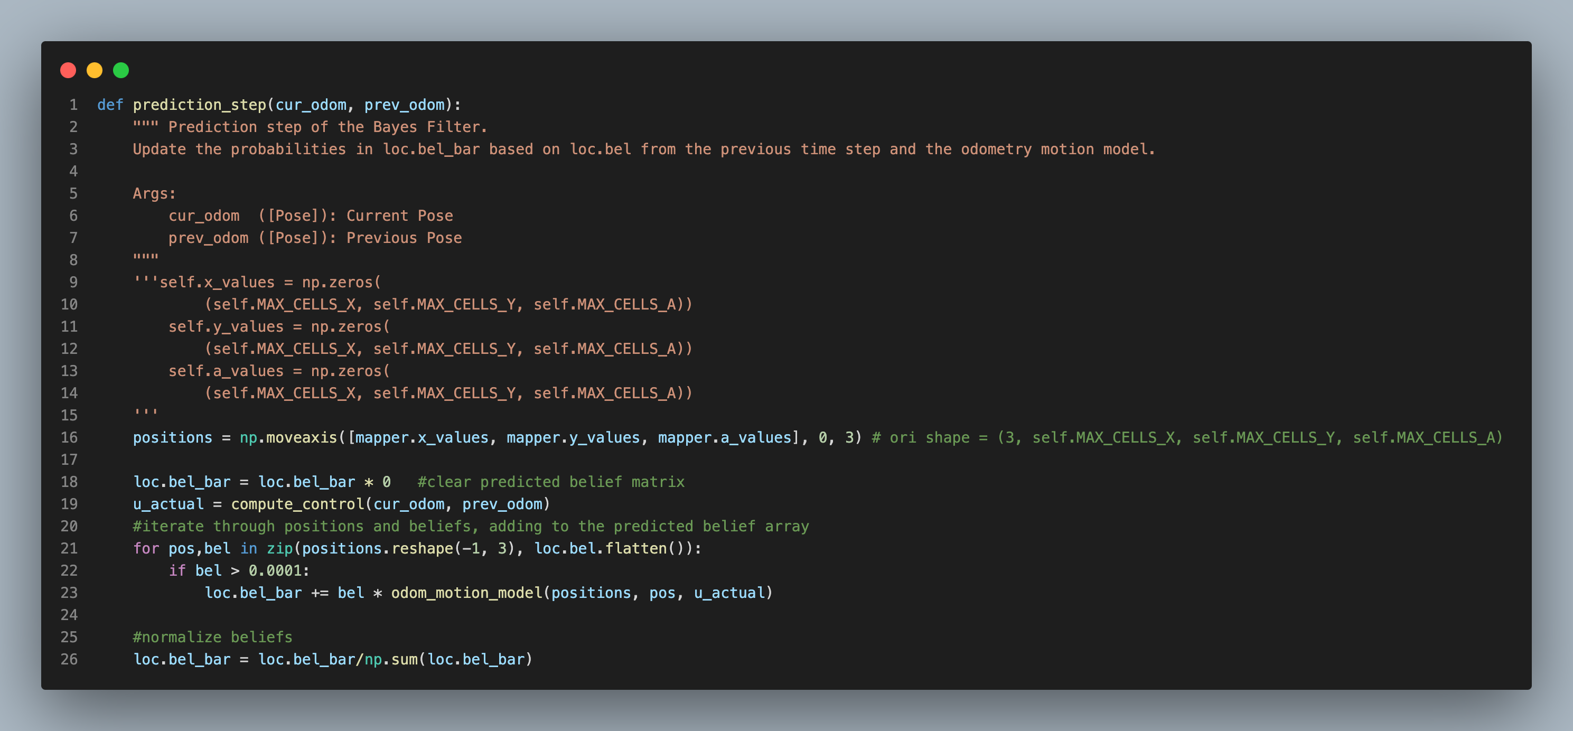Click the compute_control function call
Image resolution: width=1573 pixels, height=731 pixels.
297,504
